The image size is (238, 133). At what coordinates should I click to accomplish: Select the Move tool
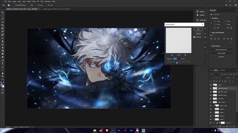tap(3, 12)
